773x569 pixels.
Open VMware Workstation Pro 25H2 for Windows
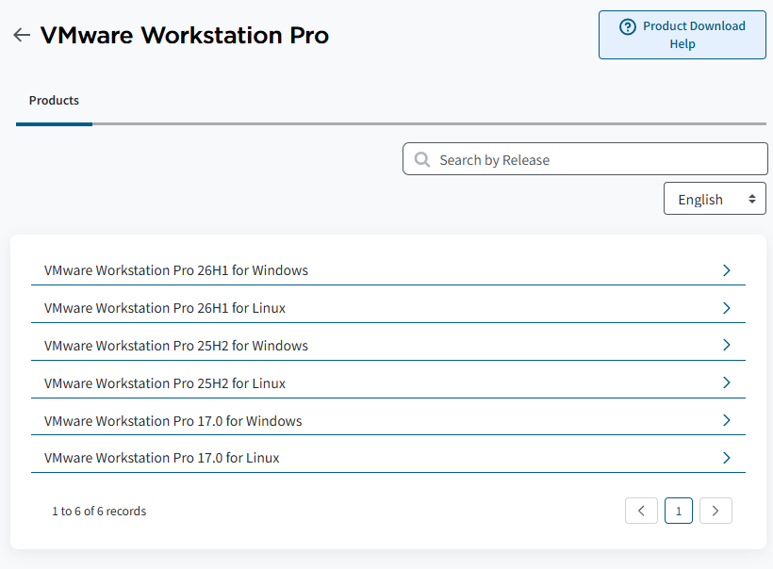(x=176, y=346)
